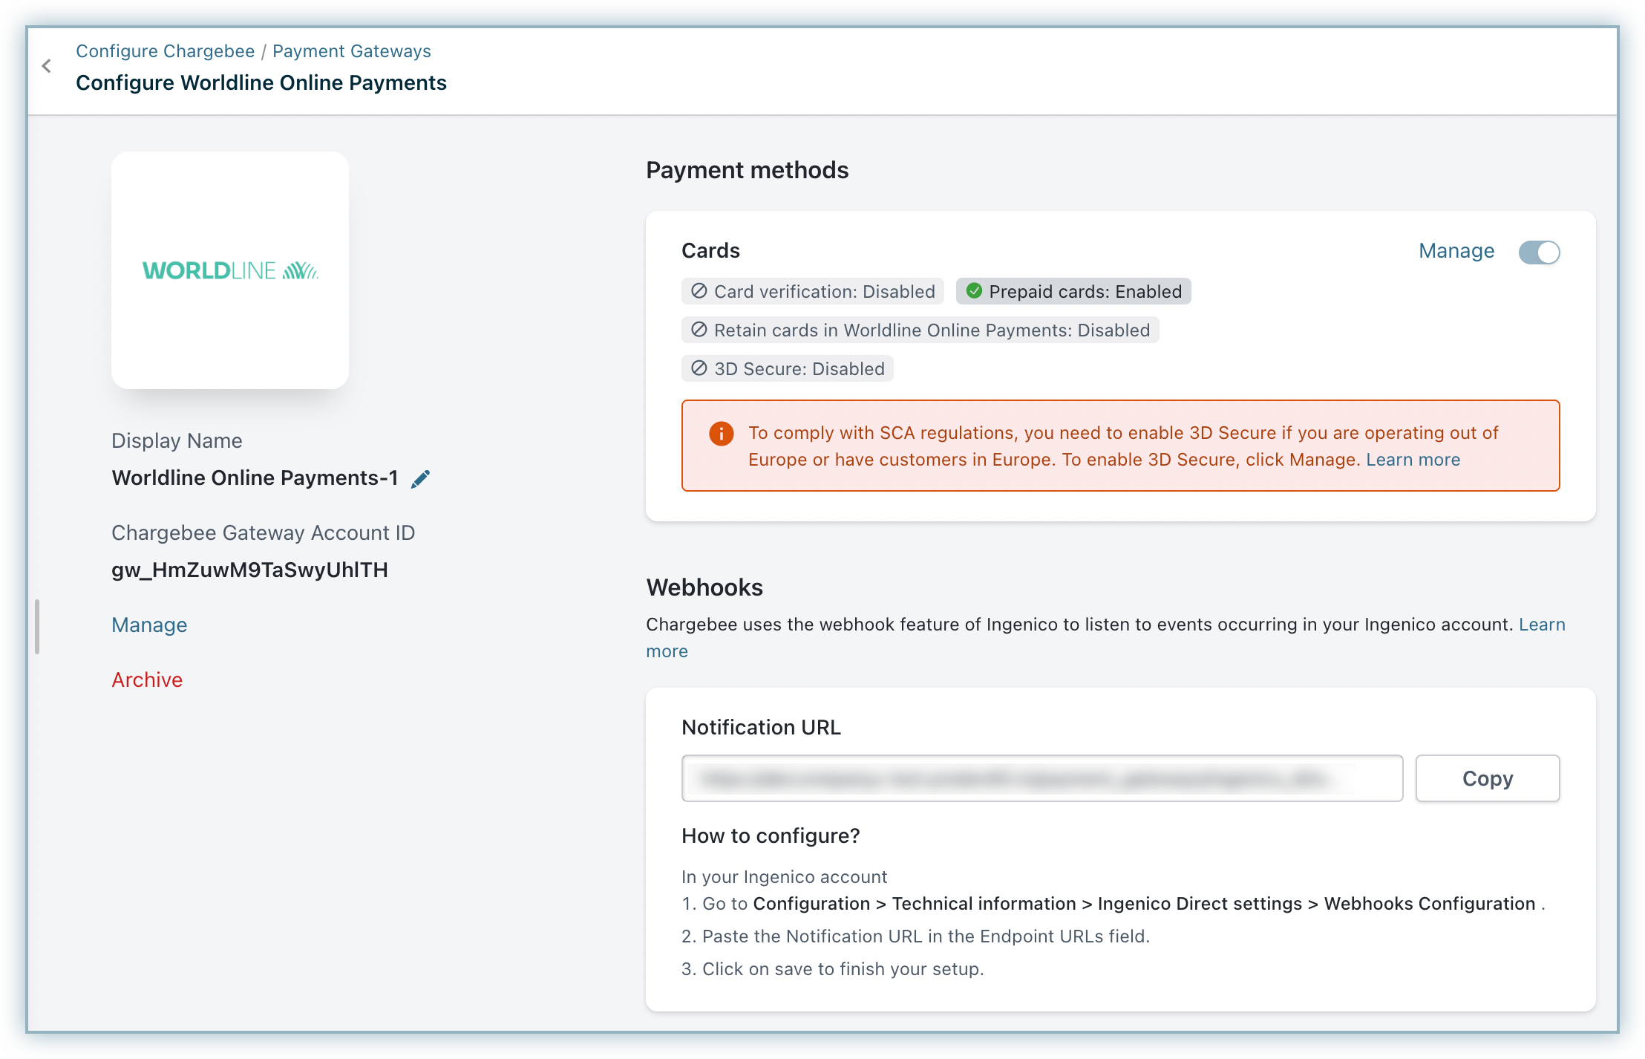The height and width of the screenshot is (1059, 1645).
Task: Archive the Worldline gateway
Action: [x=147, y=680]
